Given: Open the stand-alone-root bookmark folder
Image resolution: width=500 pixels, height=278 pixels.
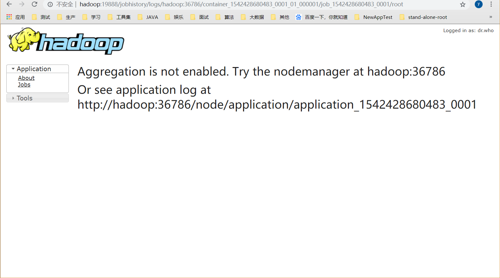Looking at the screenshot, I should point(423,17).
